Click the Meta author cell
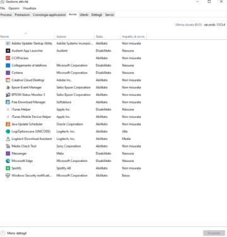 60,154
